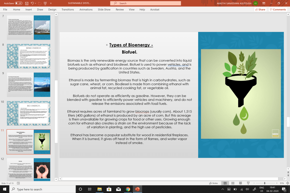Image resolution: width=290 pixels, height=193 pixels.
Task: Open the Comments pane
Action: click(278, 10)
